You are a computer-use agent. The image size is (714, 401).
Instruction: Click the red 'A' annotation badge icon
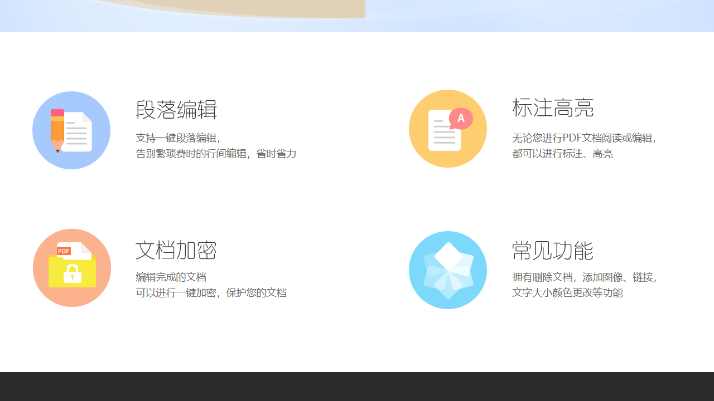click(x=461, y=119)
